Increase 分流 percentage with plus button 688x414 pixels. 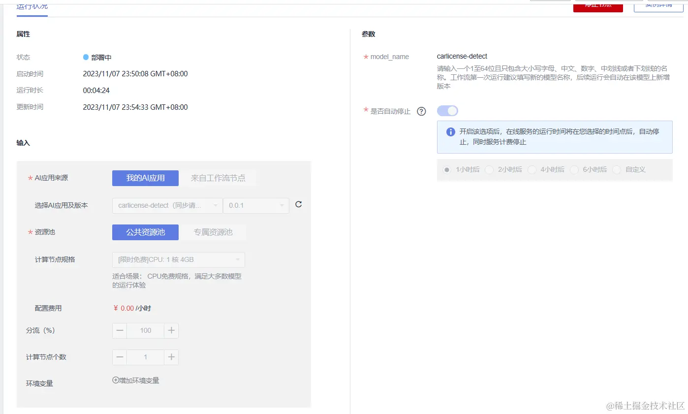pyautogui.click(x=171, y=330)
